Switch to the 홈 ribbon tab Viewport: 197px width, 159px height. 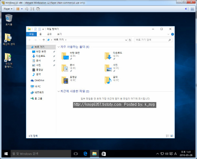point(40,34)
